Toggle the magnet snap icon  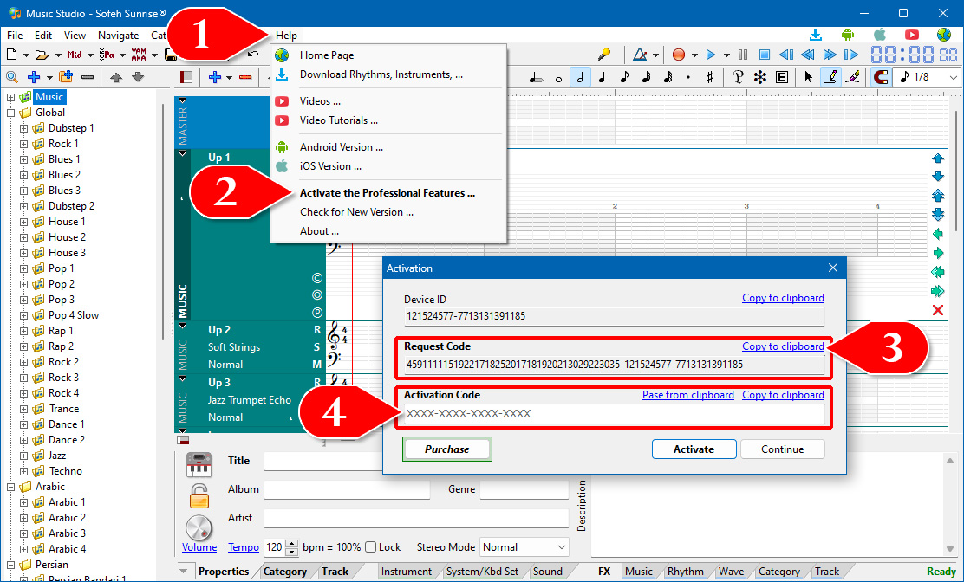(881, 77)
